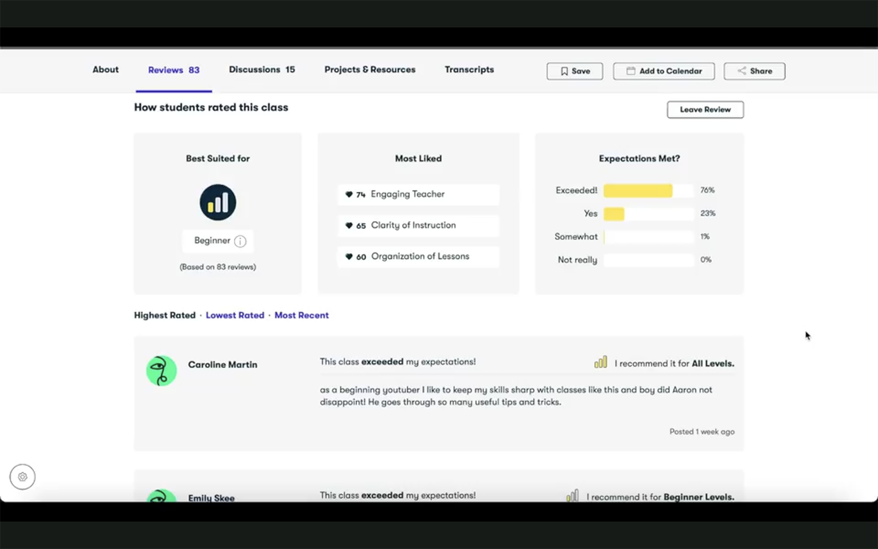Screen dimensions: 878x549
Task: Open Projects & Resources tab
Action: [370, 70]
